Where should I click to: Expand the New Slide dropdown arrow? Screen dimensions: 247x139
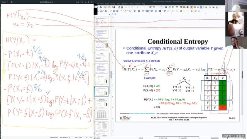(208, 7)
